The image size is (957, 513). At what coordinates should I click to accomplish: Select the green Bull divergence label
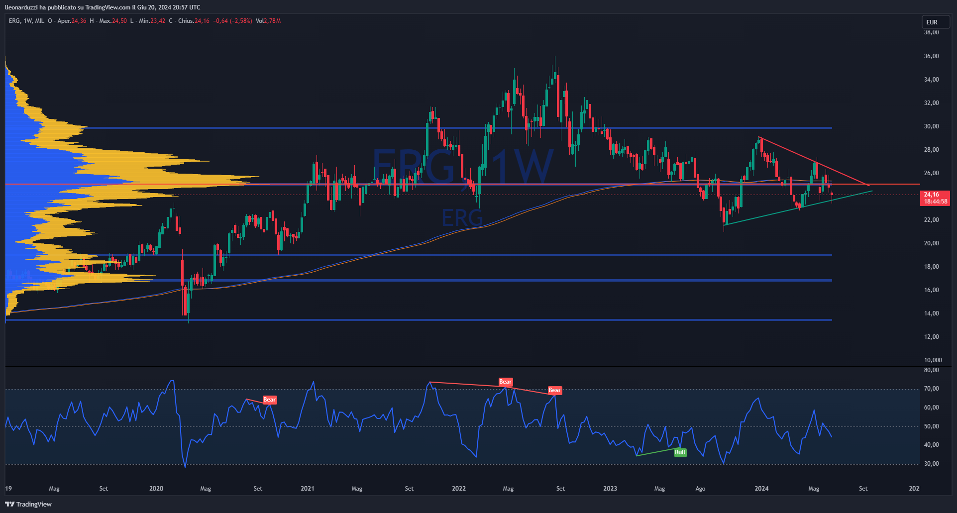[x=680, y=452]
